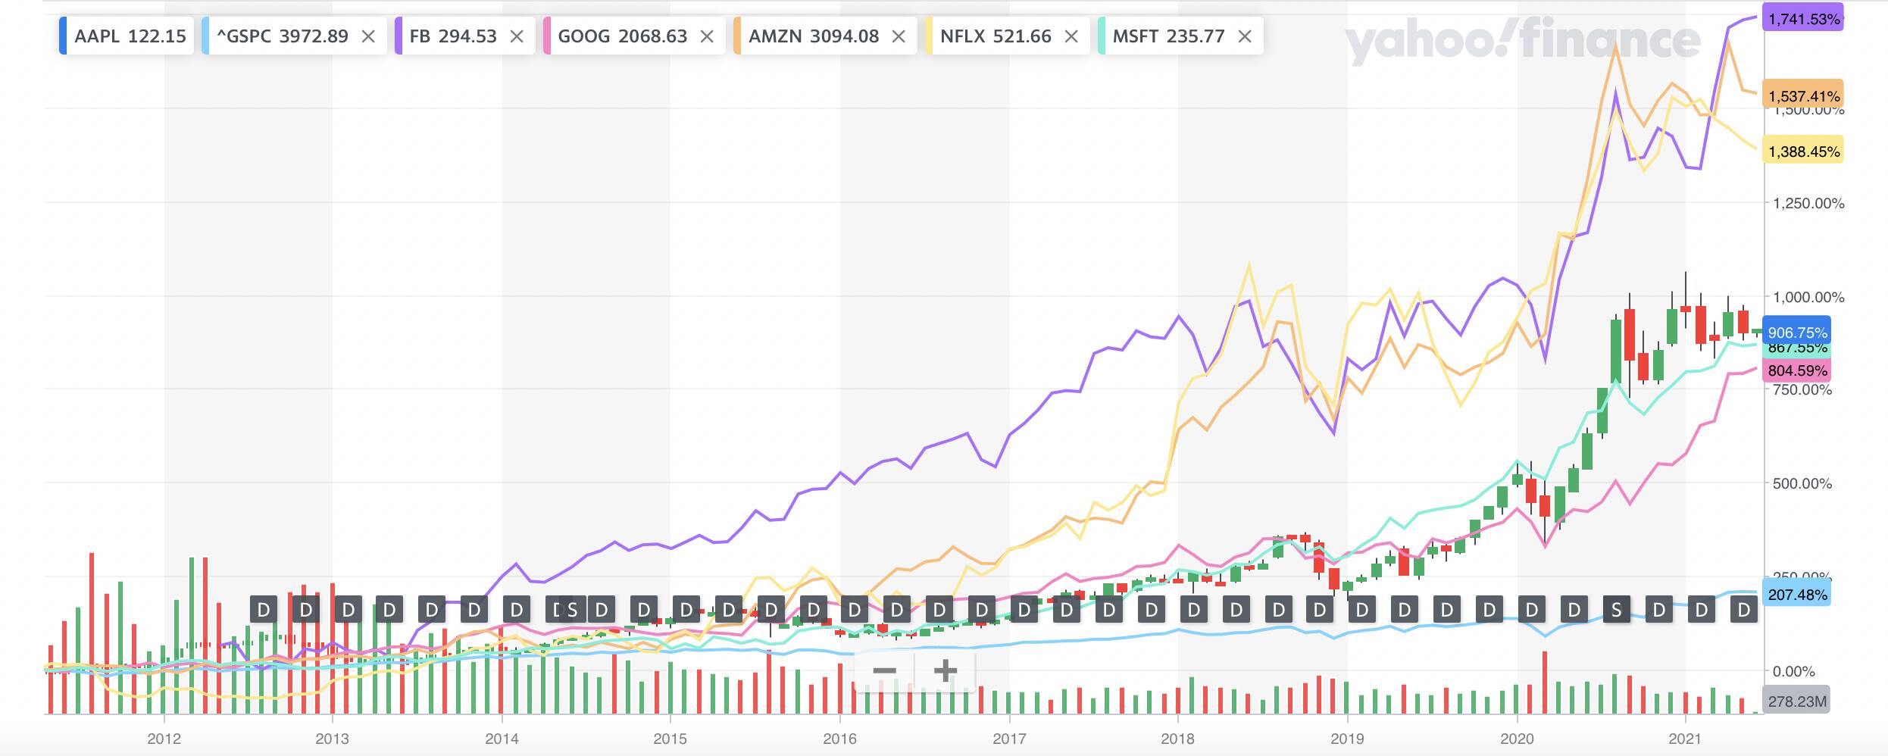Viewport: 1888px width, 756px height.
Task: Click the 750.00% y-axis label
Action: [1802, 389]
